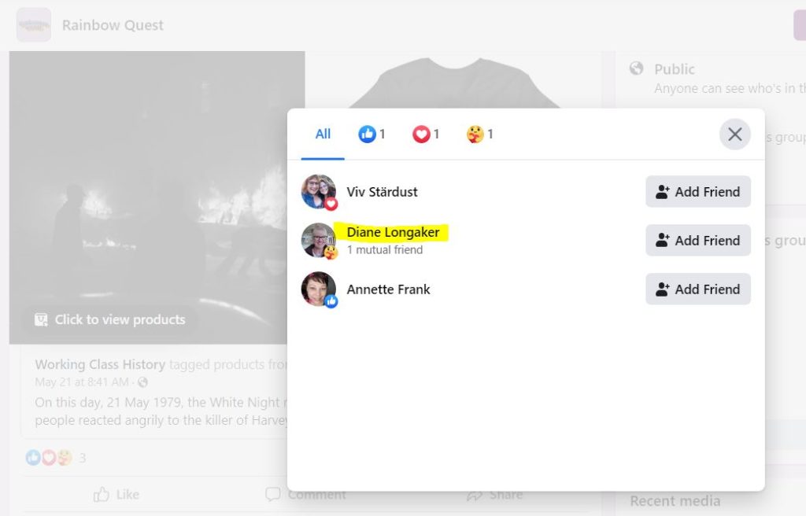Viewport: 806px width, 516px height.
Task: Click the add-person icon in Viv Stärdust's row
Action: (662, 192)
